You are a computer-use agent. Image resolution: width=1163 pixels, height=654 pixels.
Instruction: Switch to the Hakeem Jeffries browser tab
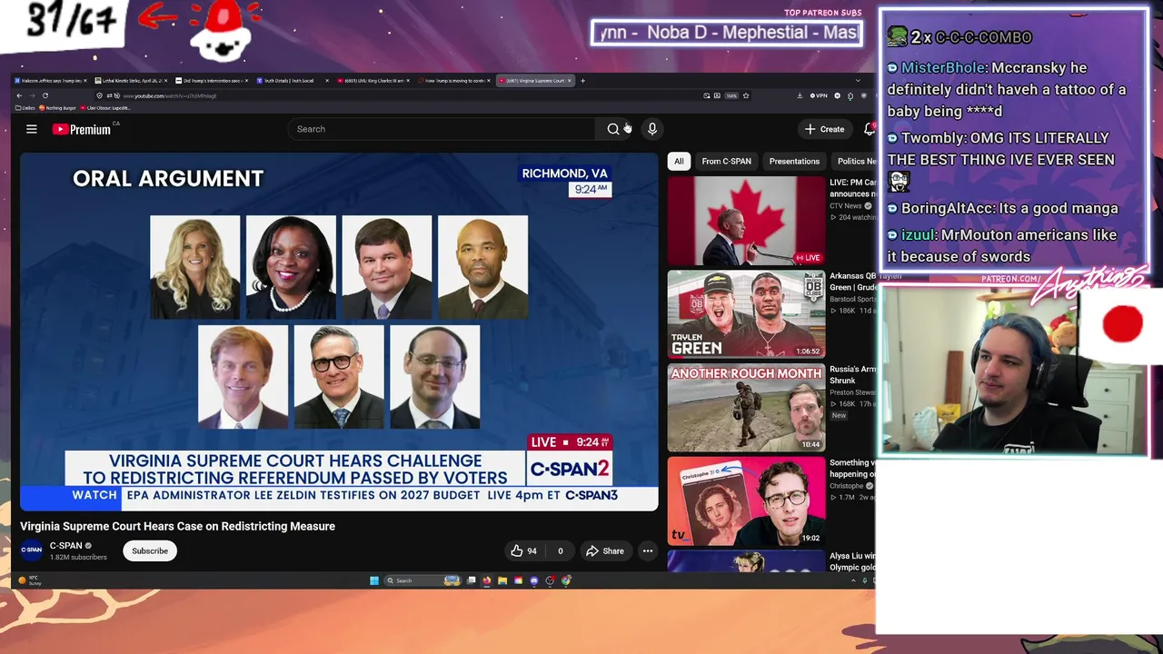49,81
